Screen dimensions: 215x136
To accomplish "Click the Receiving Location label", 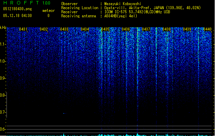I will (x=80, y=8).
